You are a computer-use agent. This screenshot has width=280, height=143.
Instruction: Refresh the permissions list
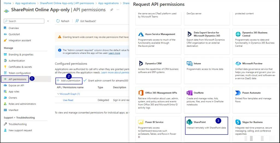(x=63, y=21)
